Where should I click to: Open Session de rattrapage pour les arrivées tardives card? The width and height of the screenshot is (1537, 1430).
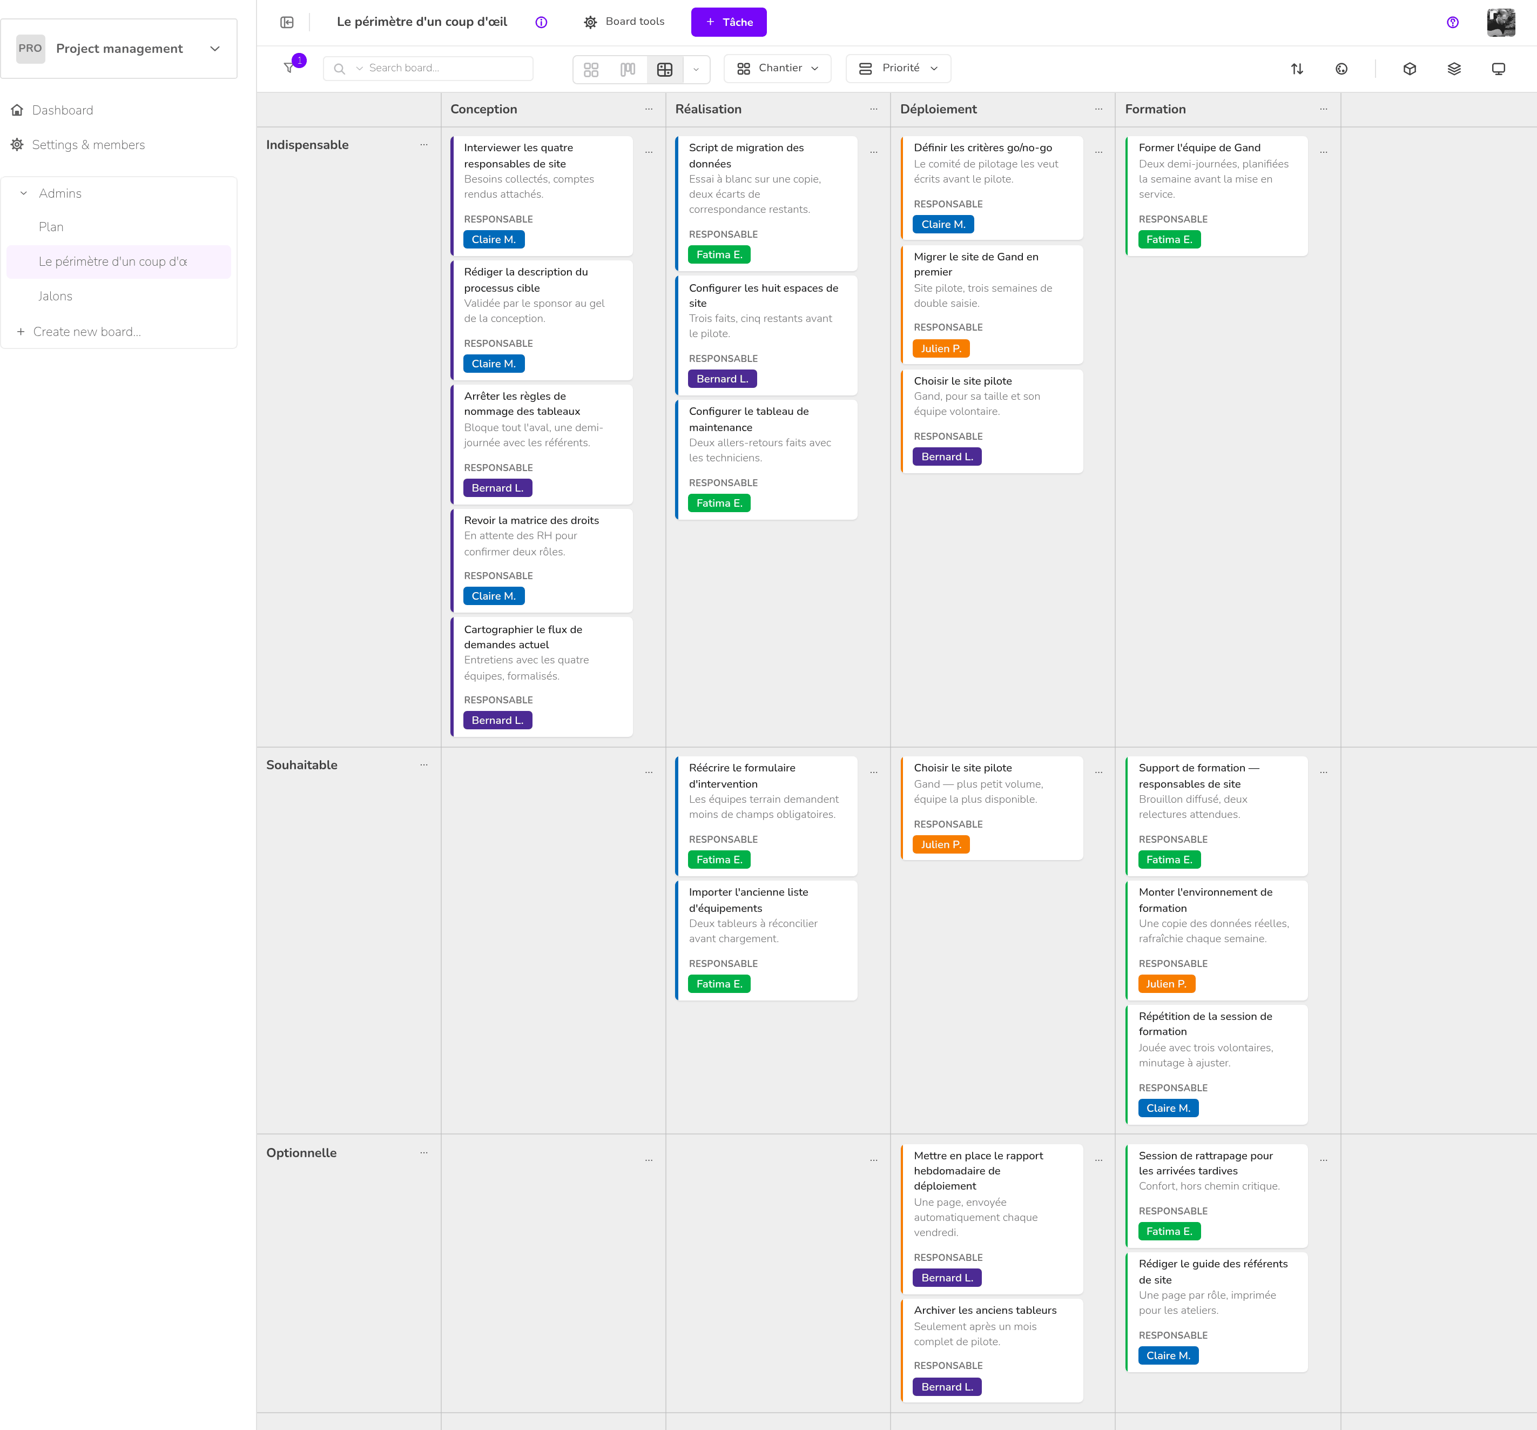click(1217, 1196)
